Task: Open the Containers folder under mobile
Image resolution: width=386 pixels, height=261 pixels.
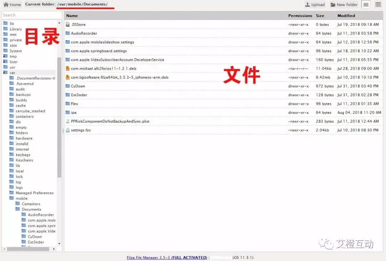Action: coord(31,204)
